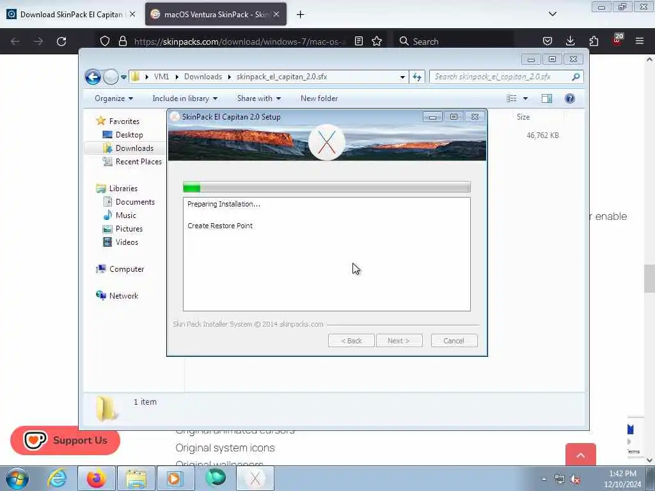Click the Size column header
Screen dimensions: 655x491
(x=523, y=117)
